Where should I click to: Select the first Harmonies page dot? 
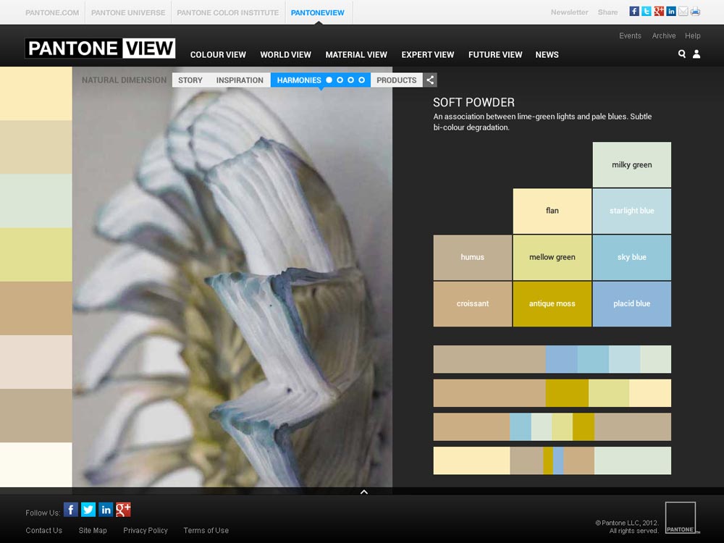pos(329,80)
